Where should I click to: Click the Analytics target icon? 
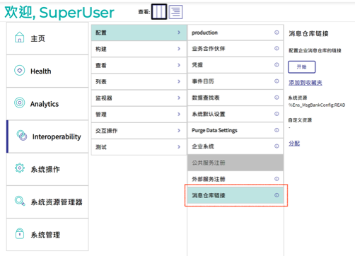(20, 103)
